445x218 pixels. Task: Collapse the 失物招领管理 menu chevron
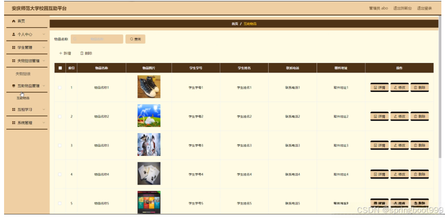click(x=44, y=61)
